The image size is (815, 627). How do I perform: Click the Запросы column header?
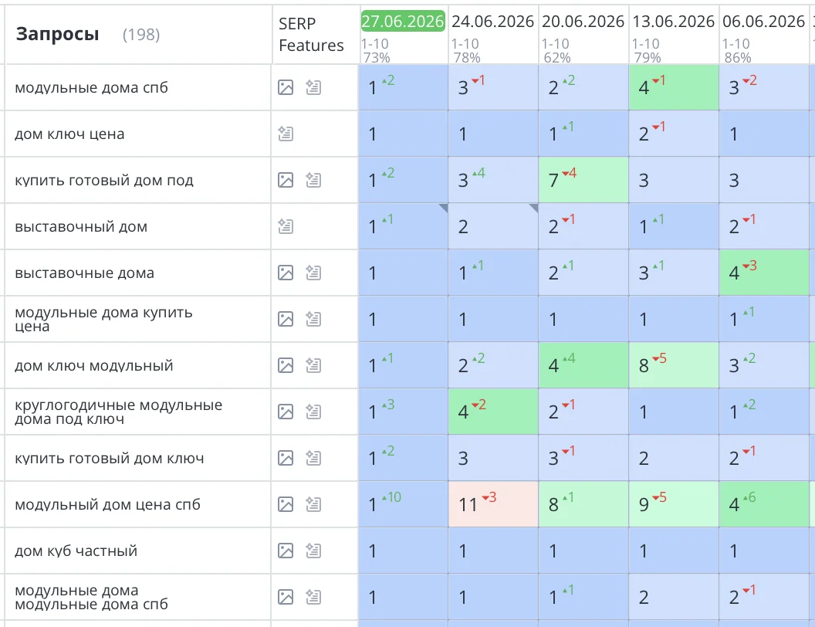pyautogui.click(x=57, y=34)
